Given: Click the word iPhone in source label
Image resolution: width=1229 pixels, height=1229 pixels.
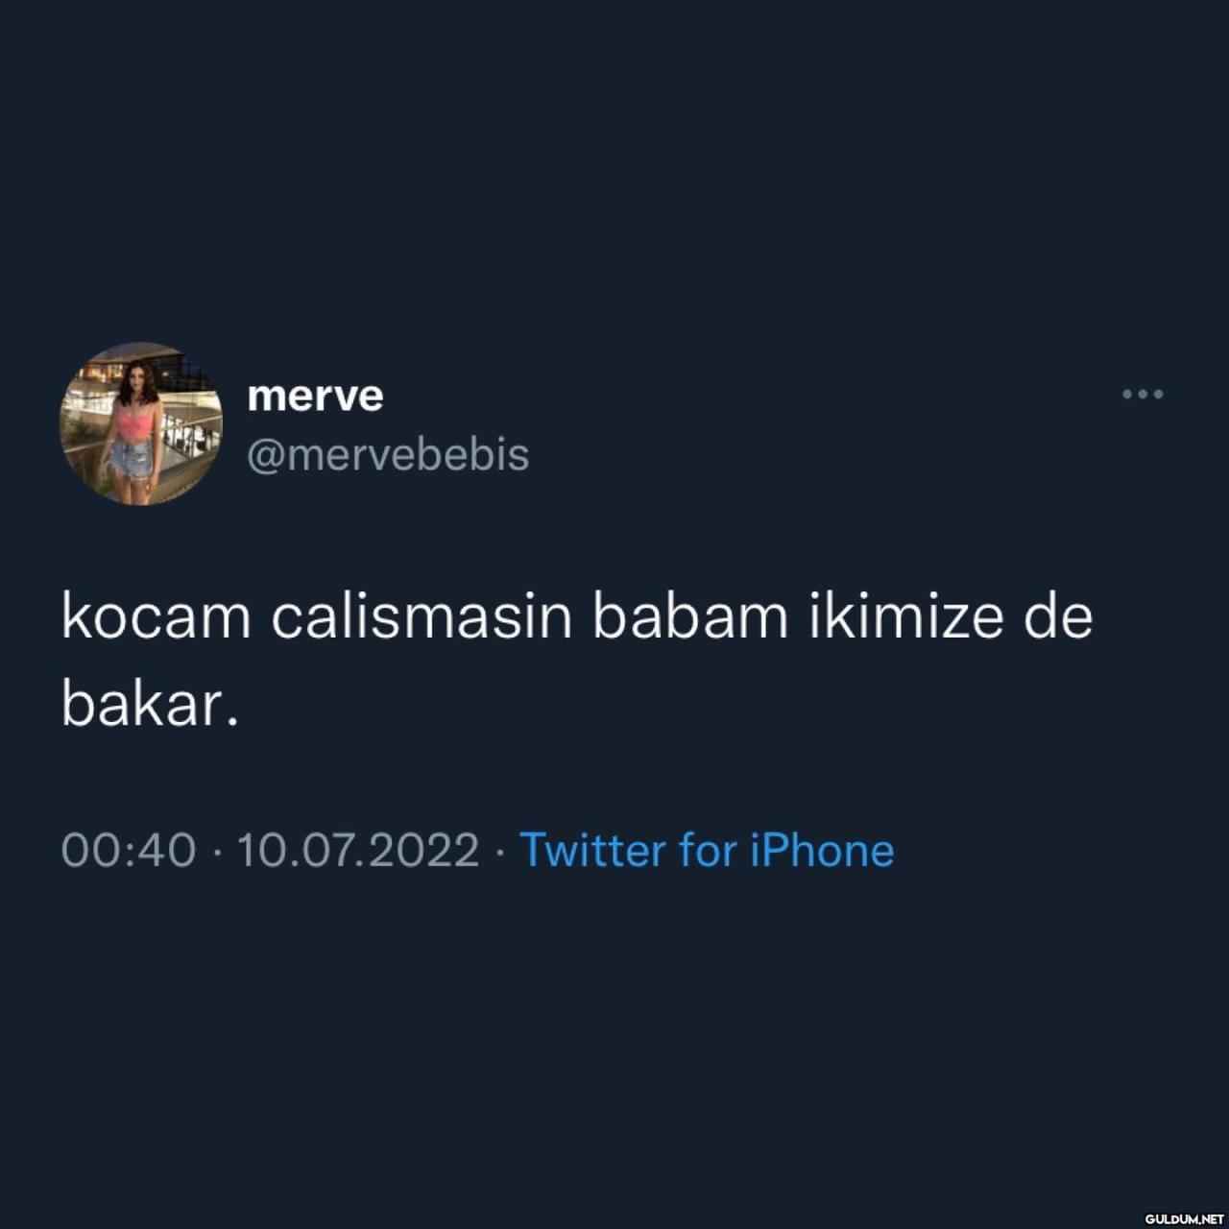Looking at the screenshot, I should coord(822,850).
